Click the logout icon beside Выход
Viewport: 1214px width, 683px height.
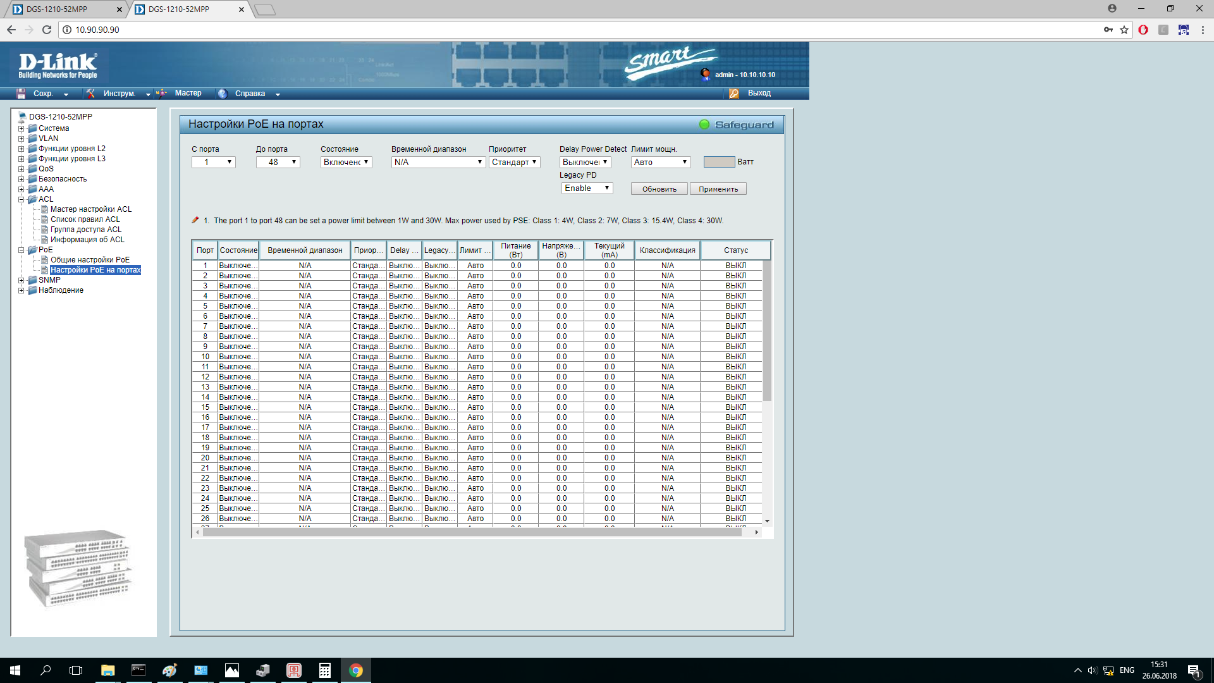(x=734, y=94)
